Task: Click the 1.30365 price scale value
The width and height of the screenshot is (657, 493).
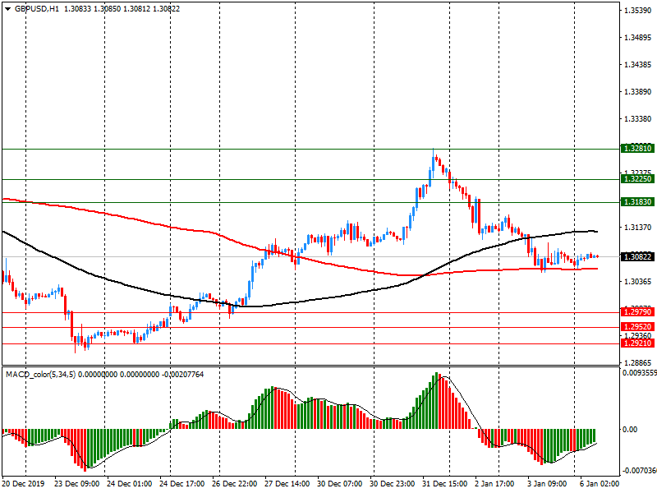Action: 638,282
